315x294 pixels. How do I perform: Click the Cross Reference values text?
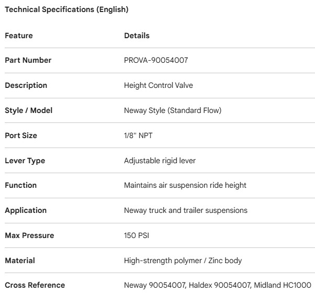tap(217, 285)
